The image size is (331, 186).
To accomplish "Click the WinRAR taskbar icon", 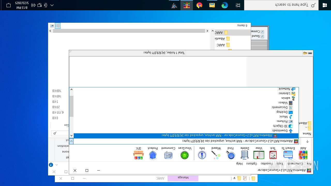I will pos(187,5).
